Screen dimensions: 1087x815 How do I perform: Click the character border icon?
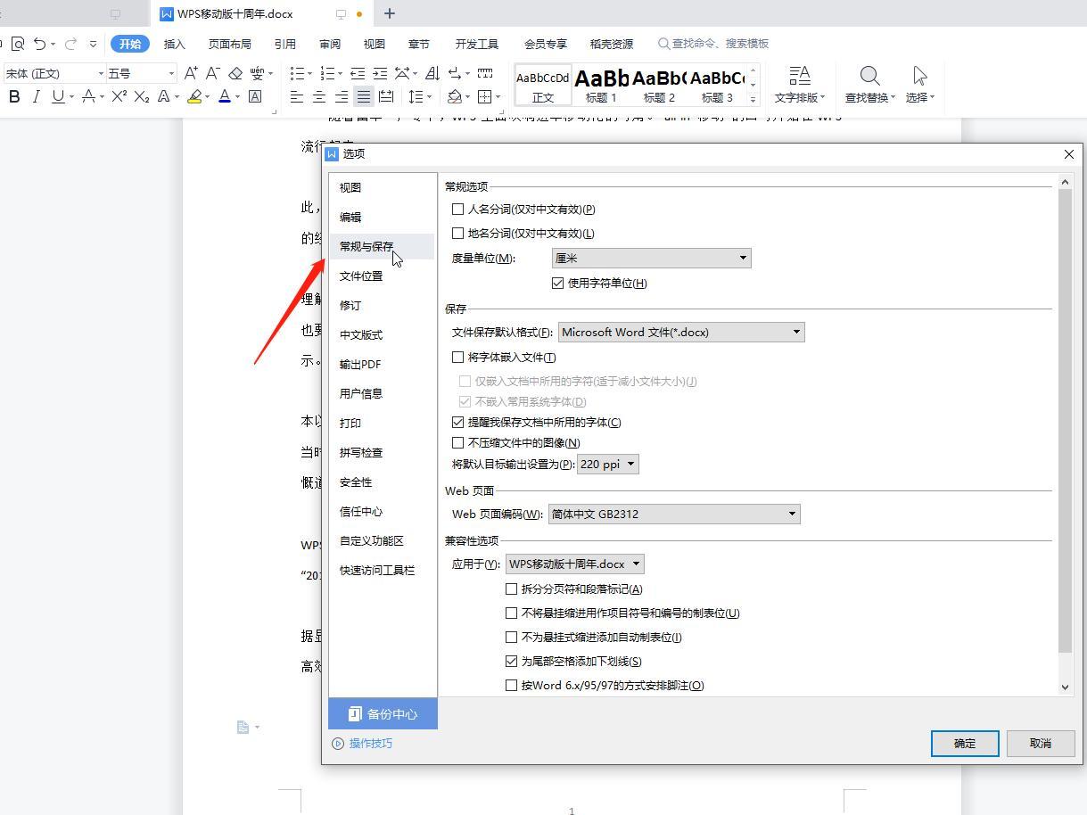point(255,96)
